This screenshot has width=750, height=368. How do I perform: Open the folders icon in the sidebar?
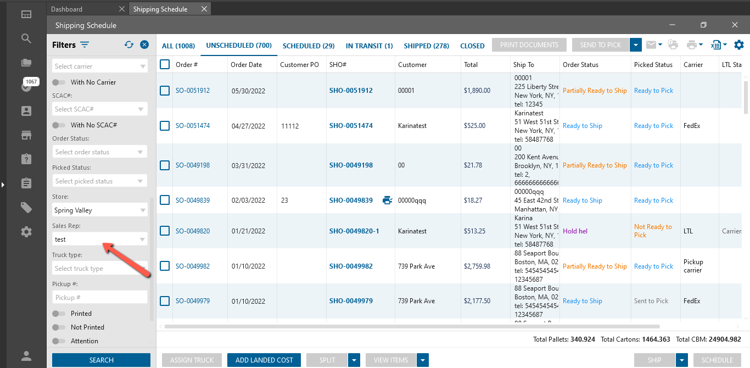tap(26, 63)
